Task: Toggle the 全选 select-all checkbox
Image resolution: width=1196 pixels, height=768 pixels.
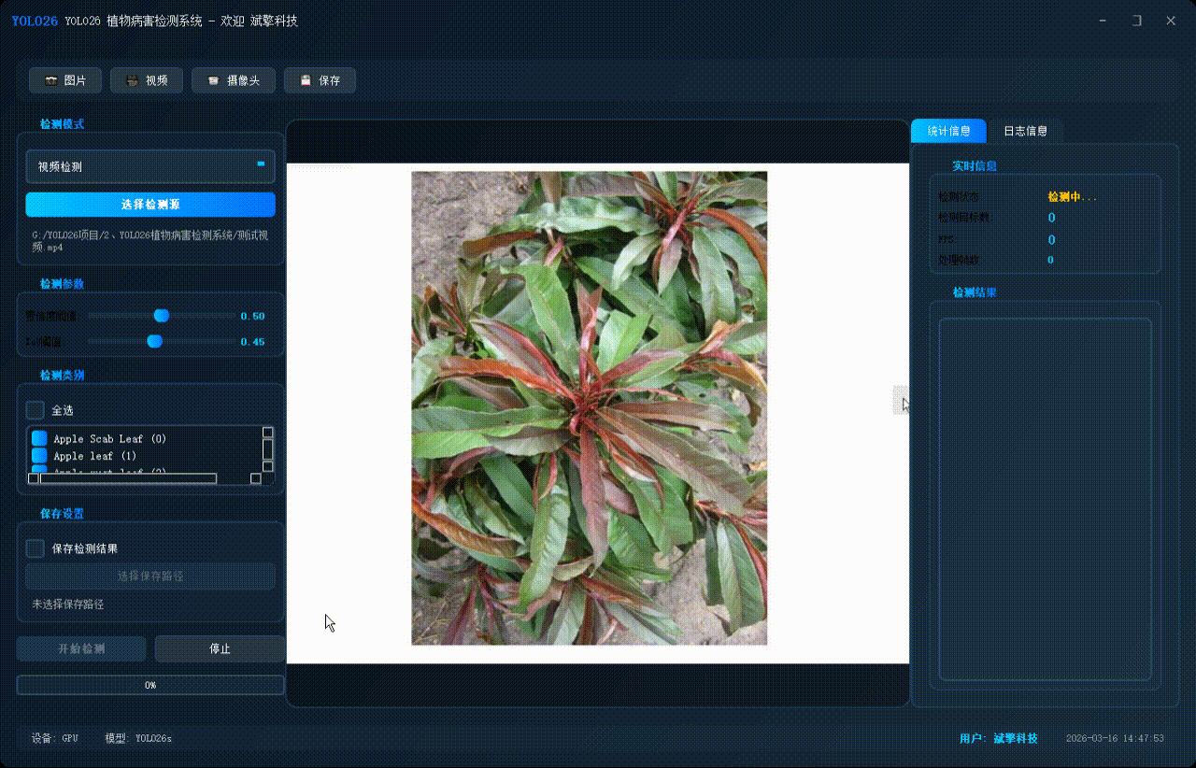Action: point(36,410)
